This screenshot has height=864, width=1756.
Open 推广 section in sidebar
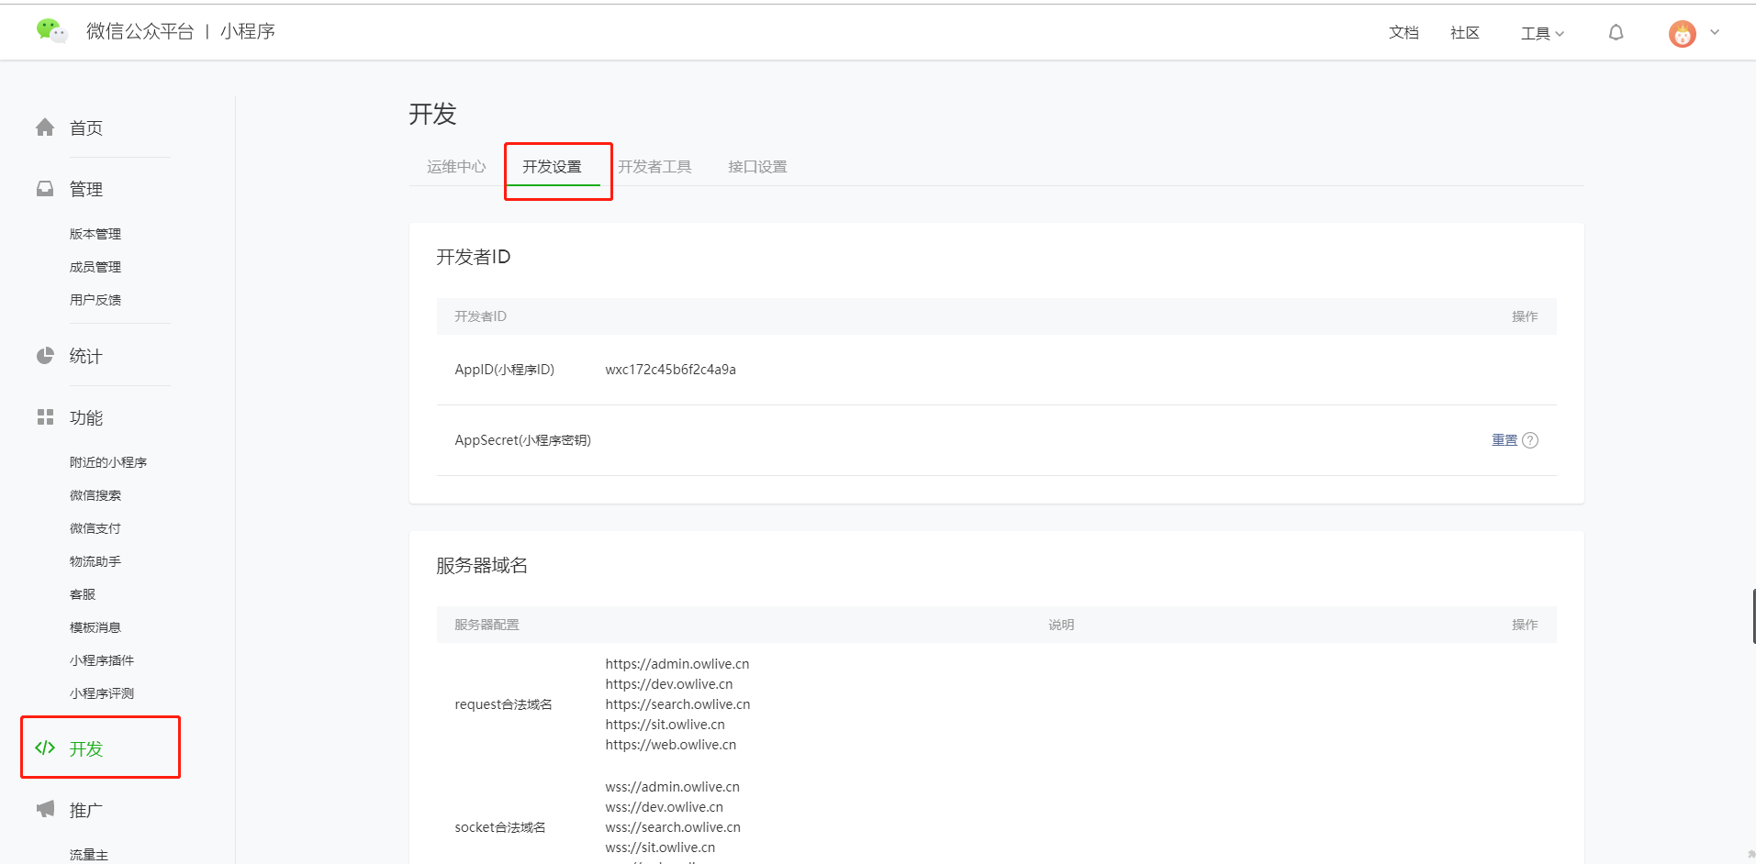pos(86,810)
